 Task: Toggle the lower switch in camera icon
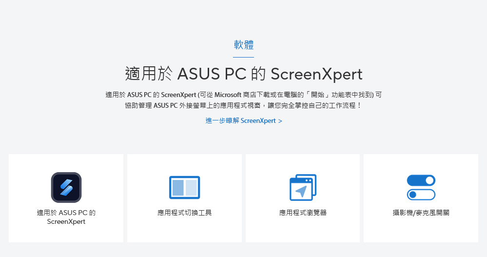[421, 195]
